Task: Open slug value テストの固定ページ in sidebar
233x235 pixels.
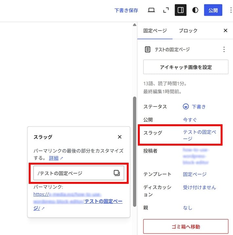Action: pos(199,135)
